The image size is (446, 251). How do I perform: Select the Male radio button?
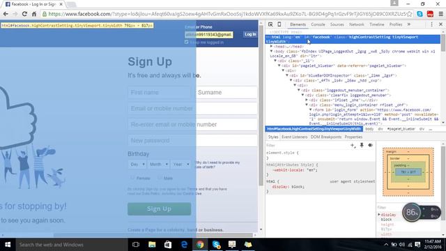tap(160, 178)
